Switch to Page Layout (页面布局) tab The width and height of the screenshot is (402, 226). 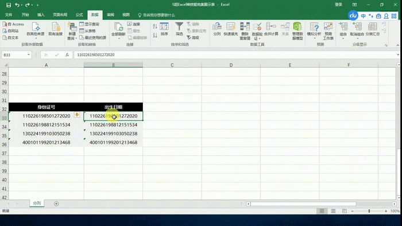coord(60,15)
